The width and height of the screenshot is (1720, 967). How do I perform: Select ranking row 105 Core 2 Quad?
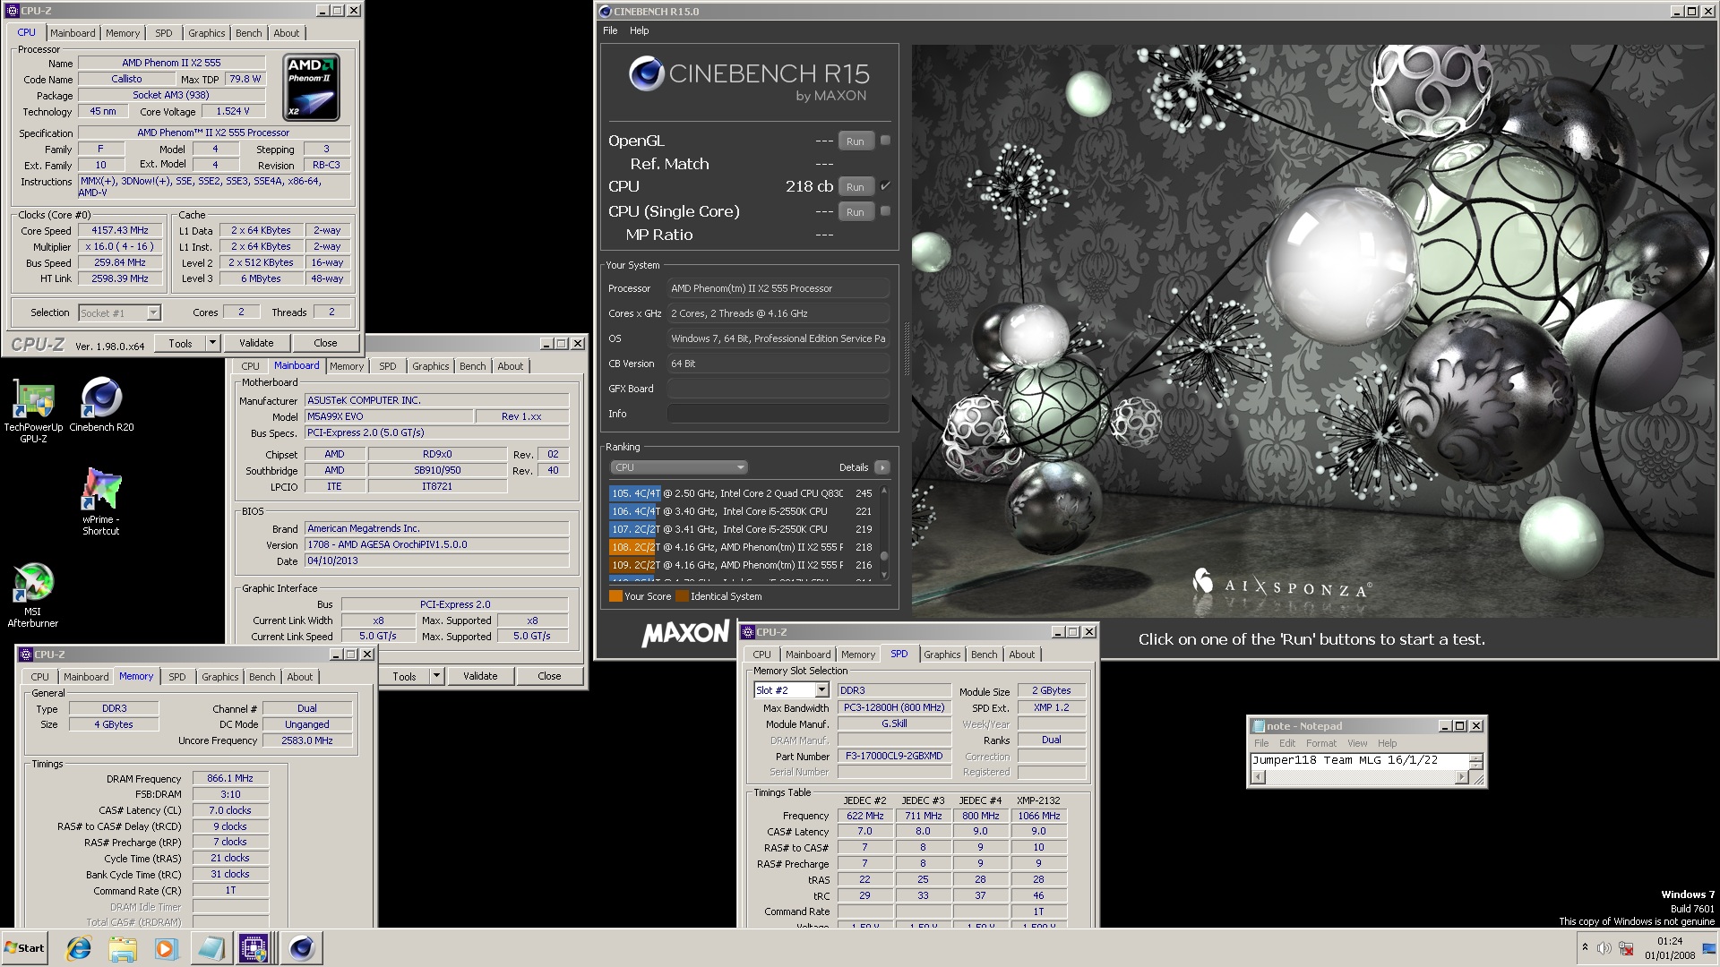click(742, 493)
